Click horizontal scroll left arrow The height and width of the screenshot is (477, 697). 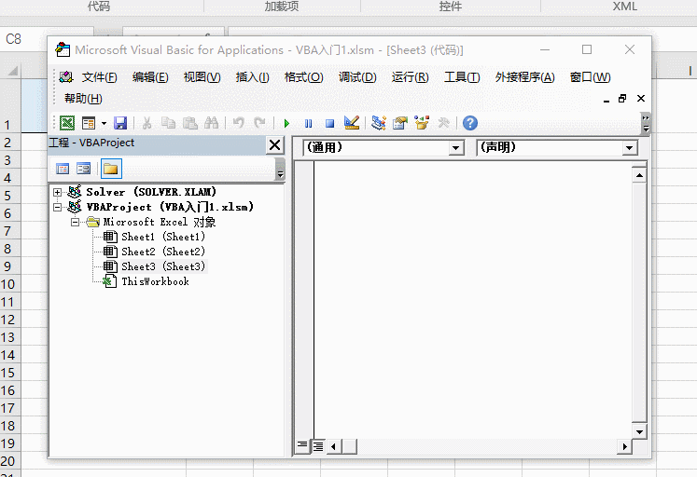[x=333, y=446]
